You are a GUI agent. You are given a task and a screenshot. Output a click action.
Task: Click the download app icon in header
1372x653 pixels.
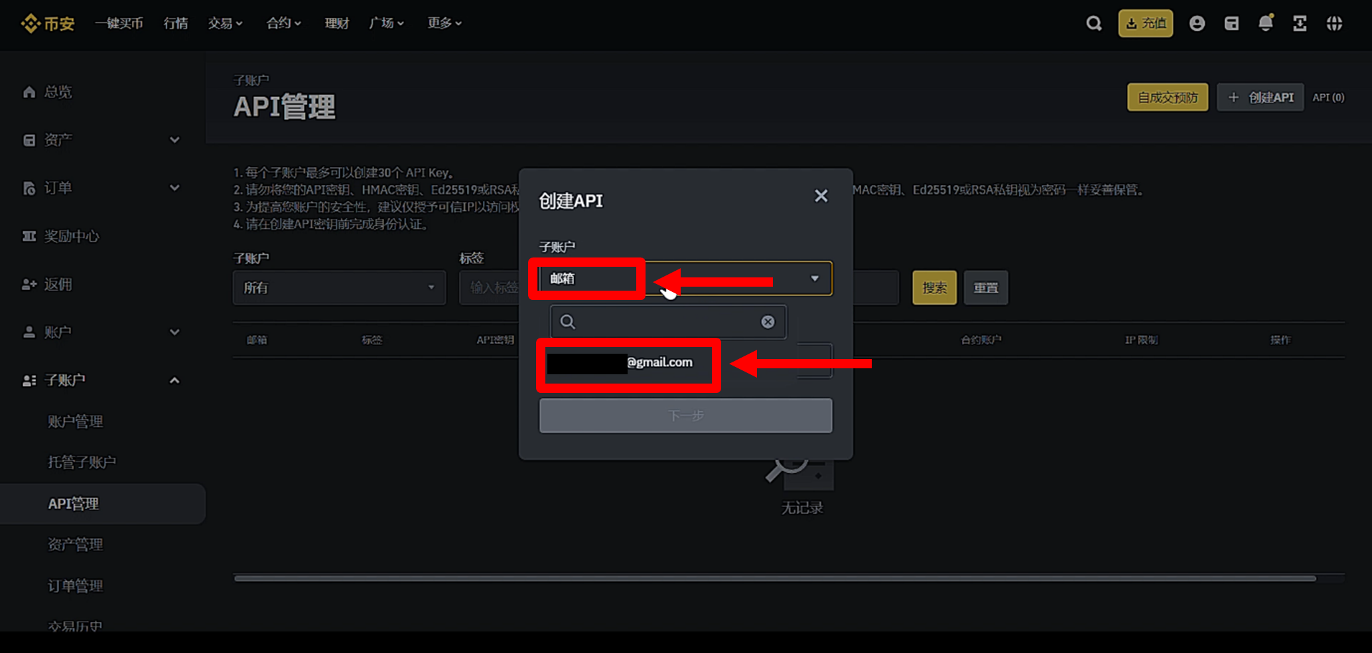[x=1300, y=24]
